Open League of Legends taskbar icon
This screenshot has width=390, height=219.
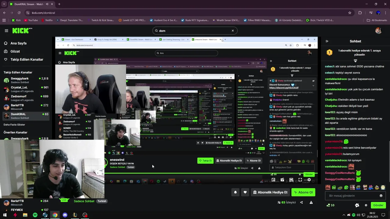pos(75,215)
